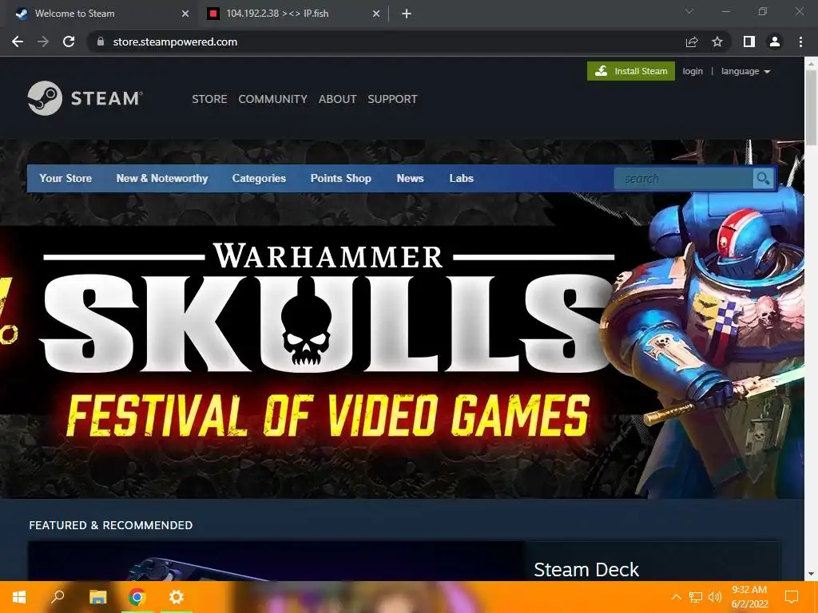
Task: Open the SUPPORT page link
Action: click(392, 99)
